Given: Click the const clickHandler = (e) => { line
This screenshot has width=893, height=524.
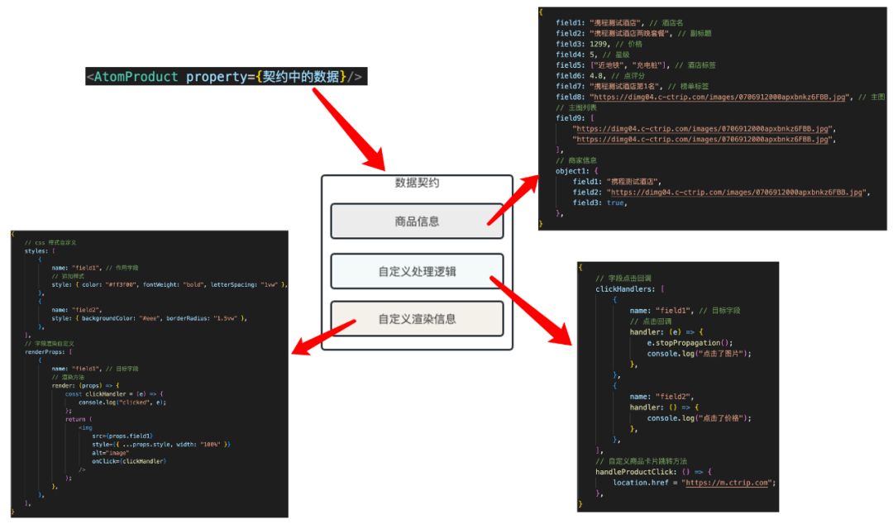Looking at the screenshot, I should point(114,394).
